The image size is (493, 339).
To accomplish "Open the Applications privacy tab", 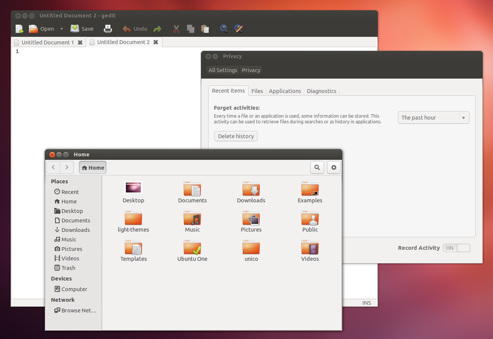I will click(285, 91).
